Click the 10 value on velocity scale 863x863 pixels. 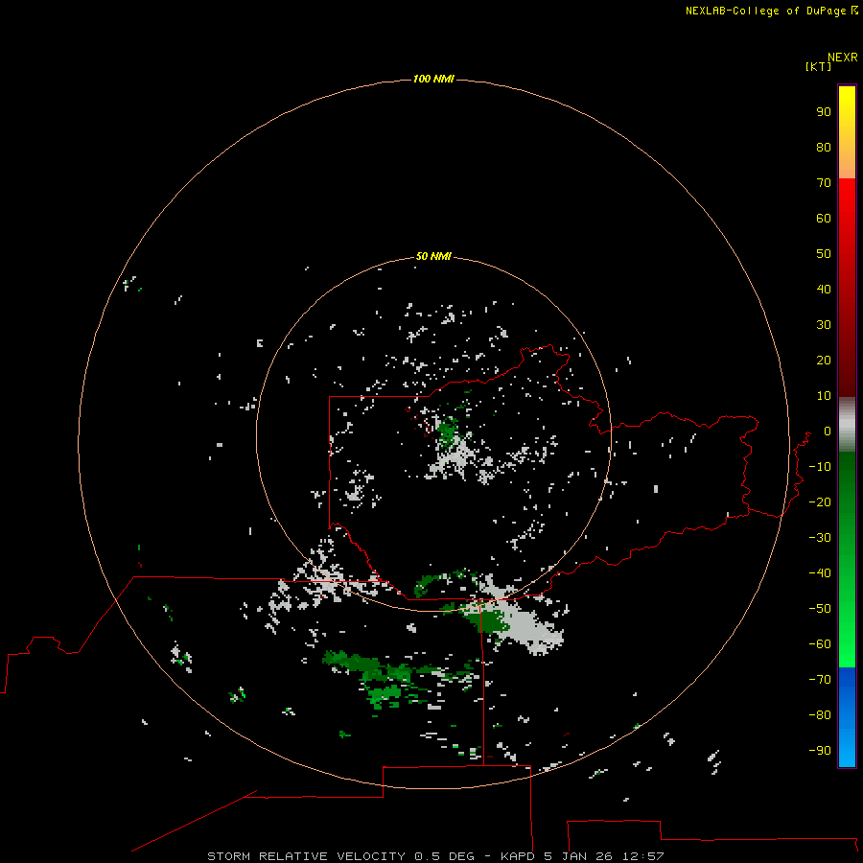824,396
